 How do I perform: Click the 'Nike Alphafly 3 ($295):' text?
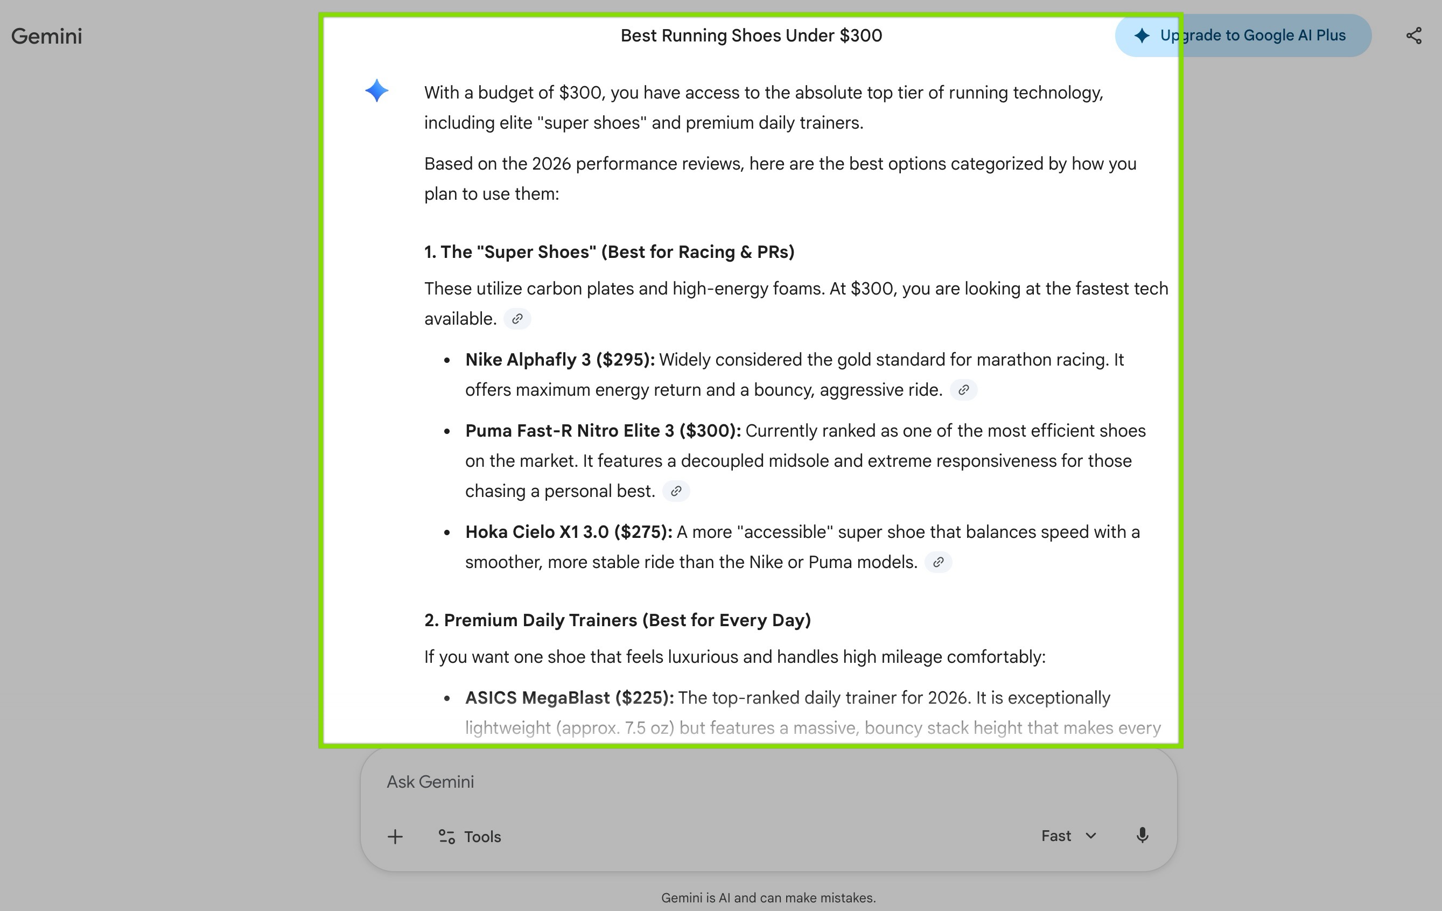[x=560, y=359]
